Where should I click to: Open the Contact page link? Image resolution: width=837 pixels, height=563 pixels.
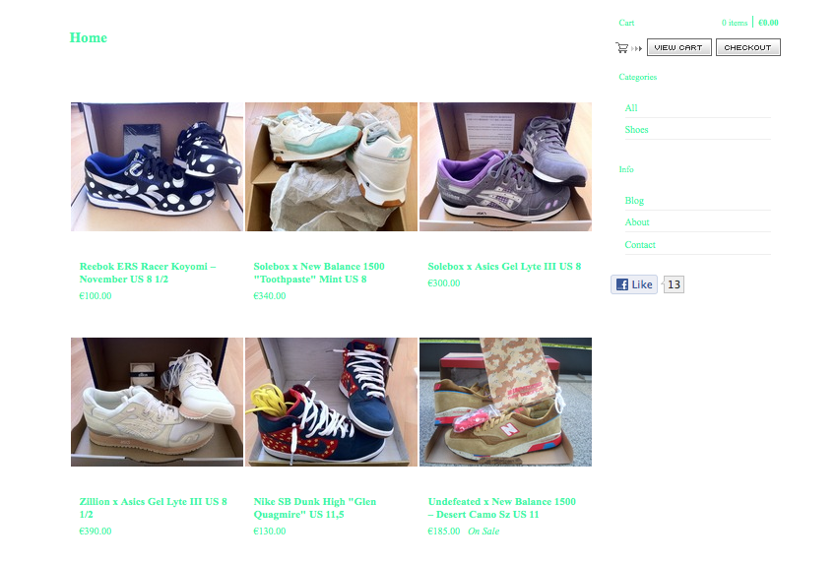[640, 245]
